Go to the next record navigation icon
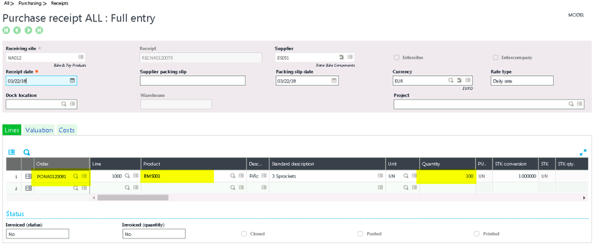Screen dimensions: 595x247 [28, 30]
